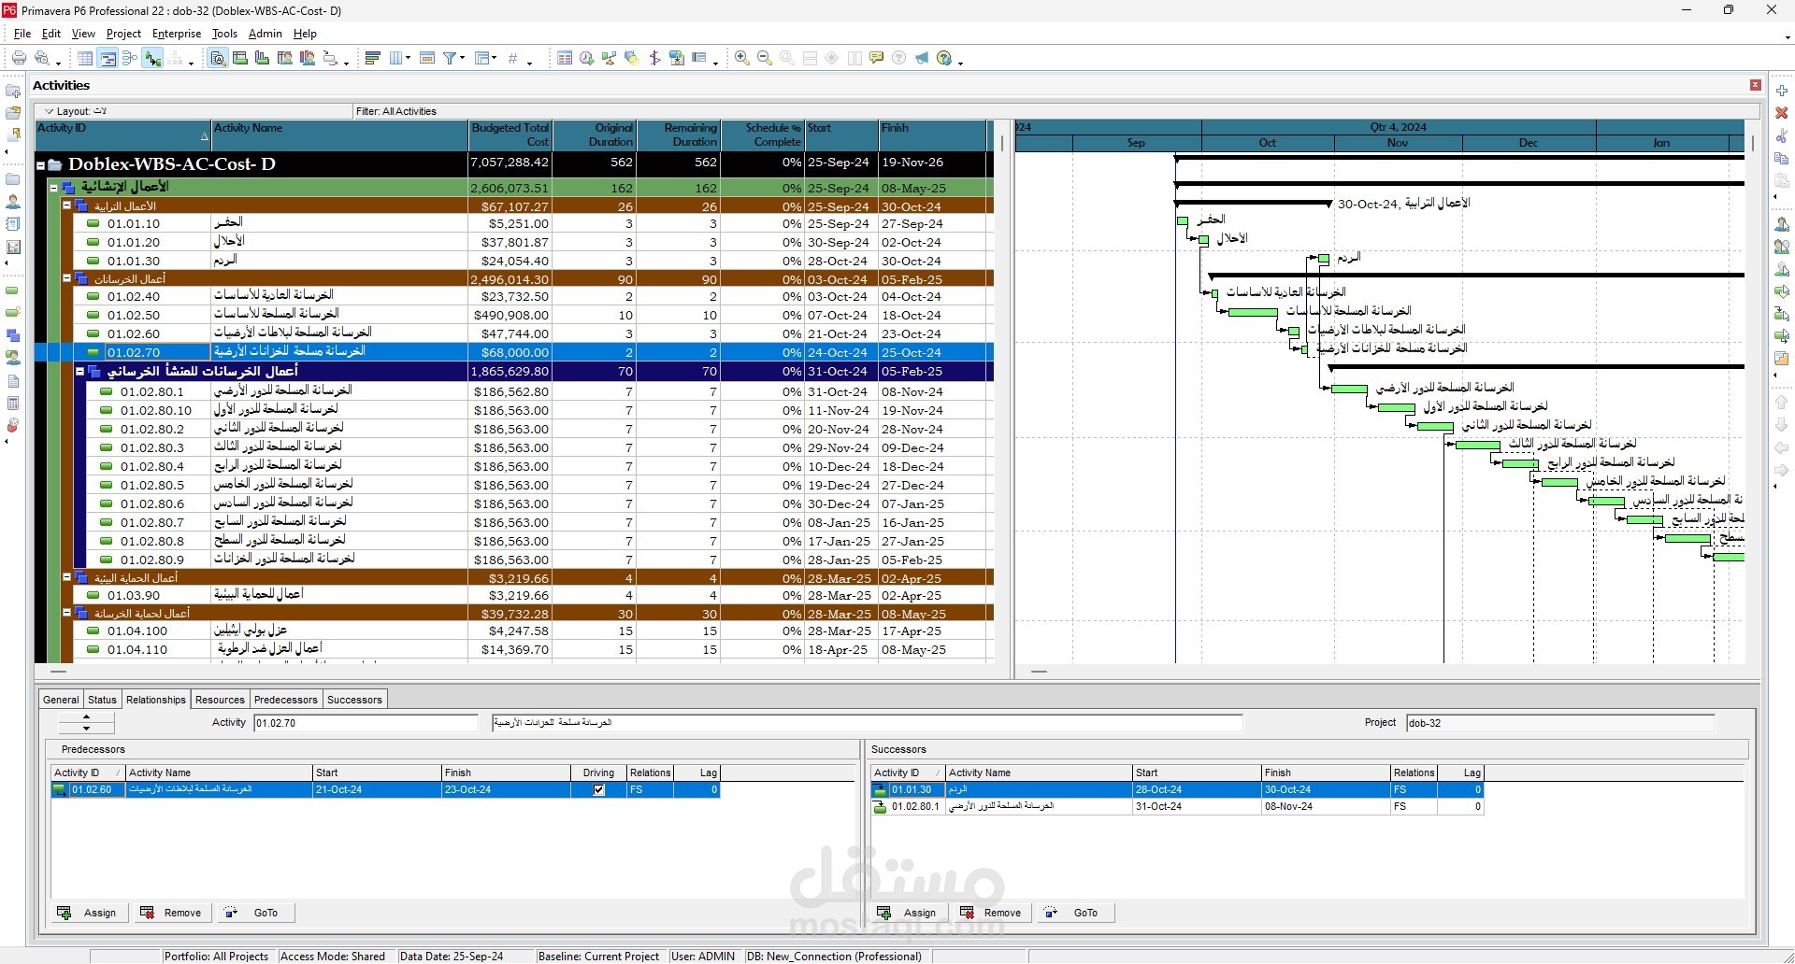Open the WBS icon in left sidebar
1795x964 pixels.
13,335
